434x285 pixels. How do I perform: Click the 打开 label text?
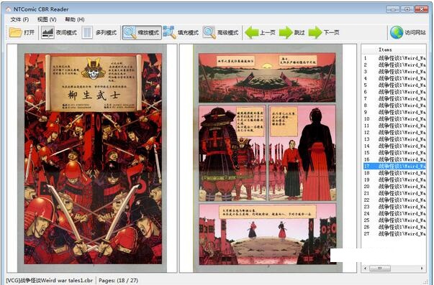pyautogui.click(x=29, y=32)
